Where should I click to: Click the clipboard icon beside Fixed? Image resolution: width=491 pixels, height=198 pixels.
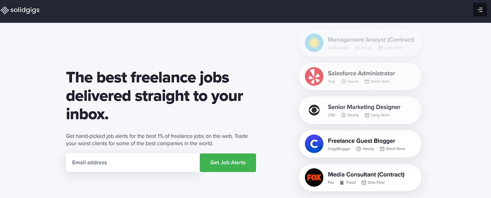(x=342, y=183)
